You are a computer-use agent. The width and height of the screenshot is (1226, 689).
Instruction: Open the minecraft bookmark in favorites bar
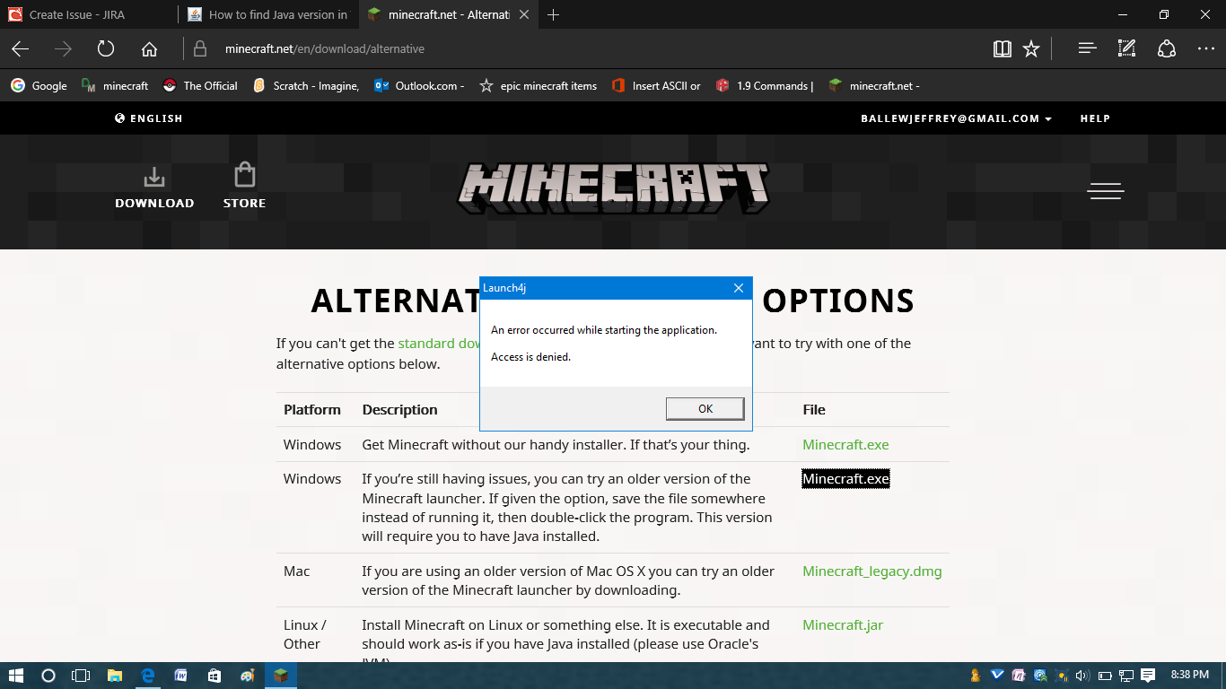115,86
